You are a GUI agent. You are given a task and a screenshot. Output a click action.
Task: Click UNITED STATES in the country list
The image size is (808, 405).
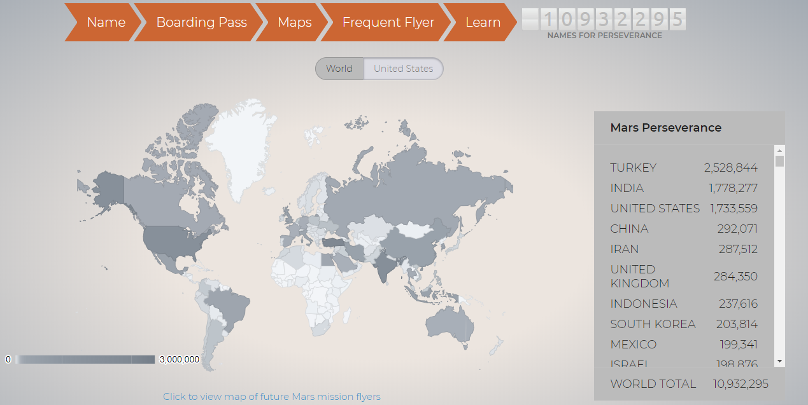655,209
